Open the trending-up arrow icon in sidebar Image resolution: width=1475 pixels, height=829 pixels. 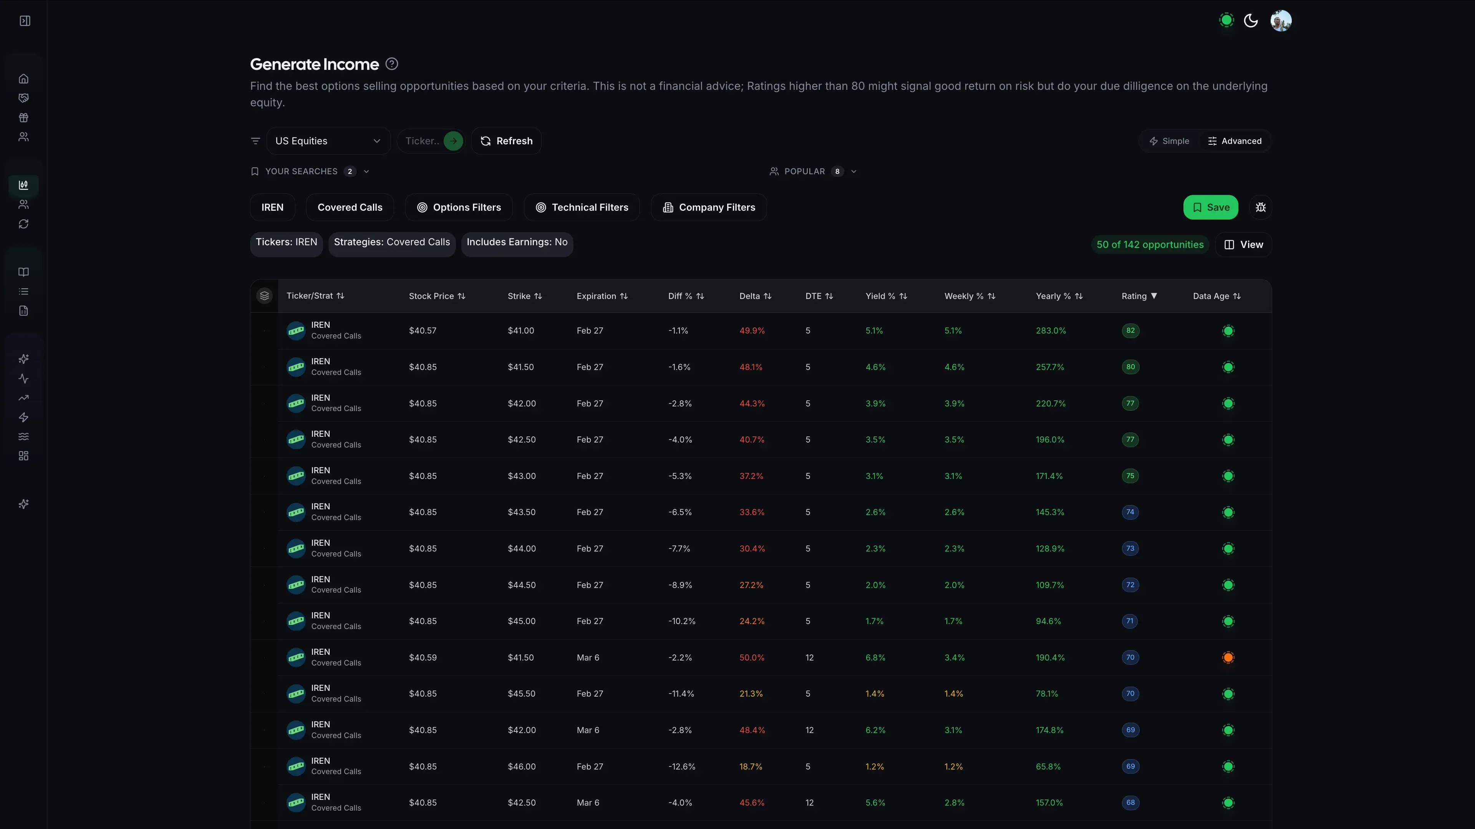[x=23, y=398]
